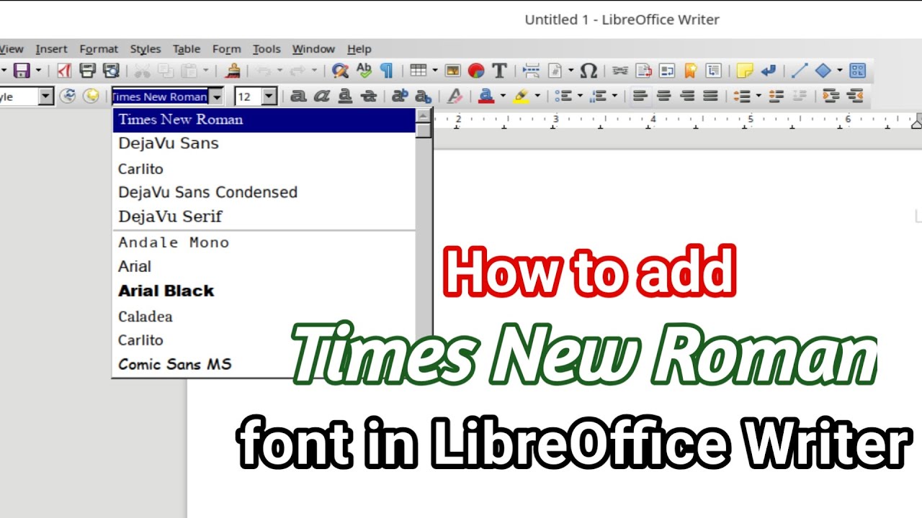Toggle Italic formatting
This screenshot has height=518, width=922.
pyautogui.click(x=321, y=96)
